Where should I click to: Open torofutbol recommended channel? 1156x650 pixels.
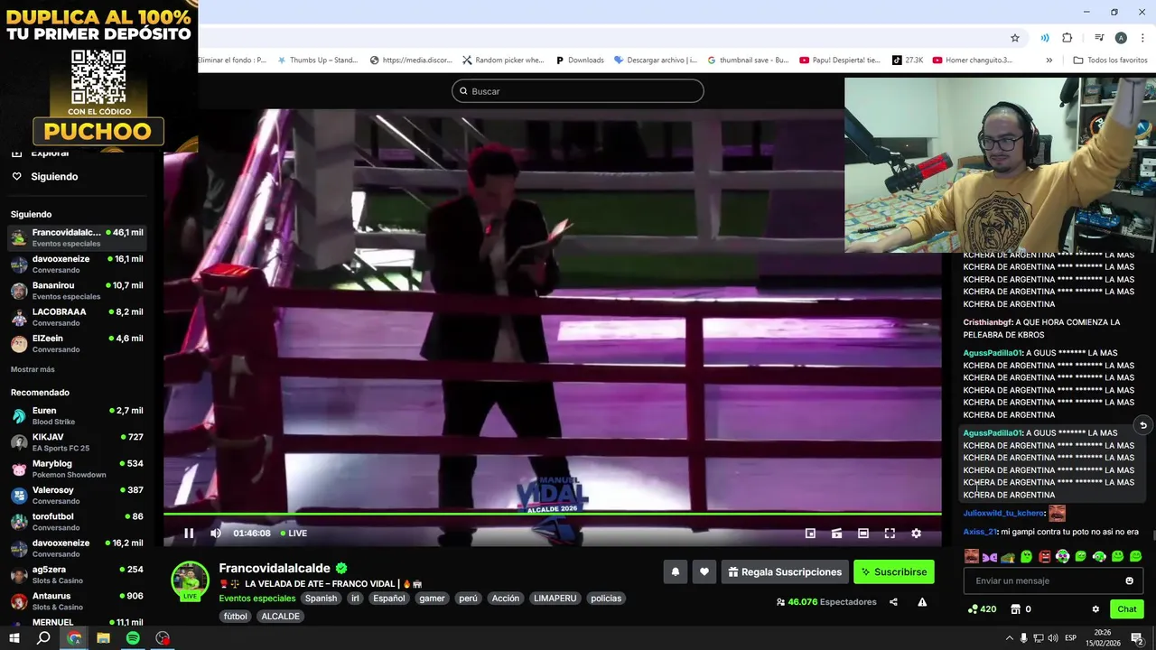(x=78, y=522)
